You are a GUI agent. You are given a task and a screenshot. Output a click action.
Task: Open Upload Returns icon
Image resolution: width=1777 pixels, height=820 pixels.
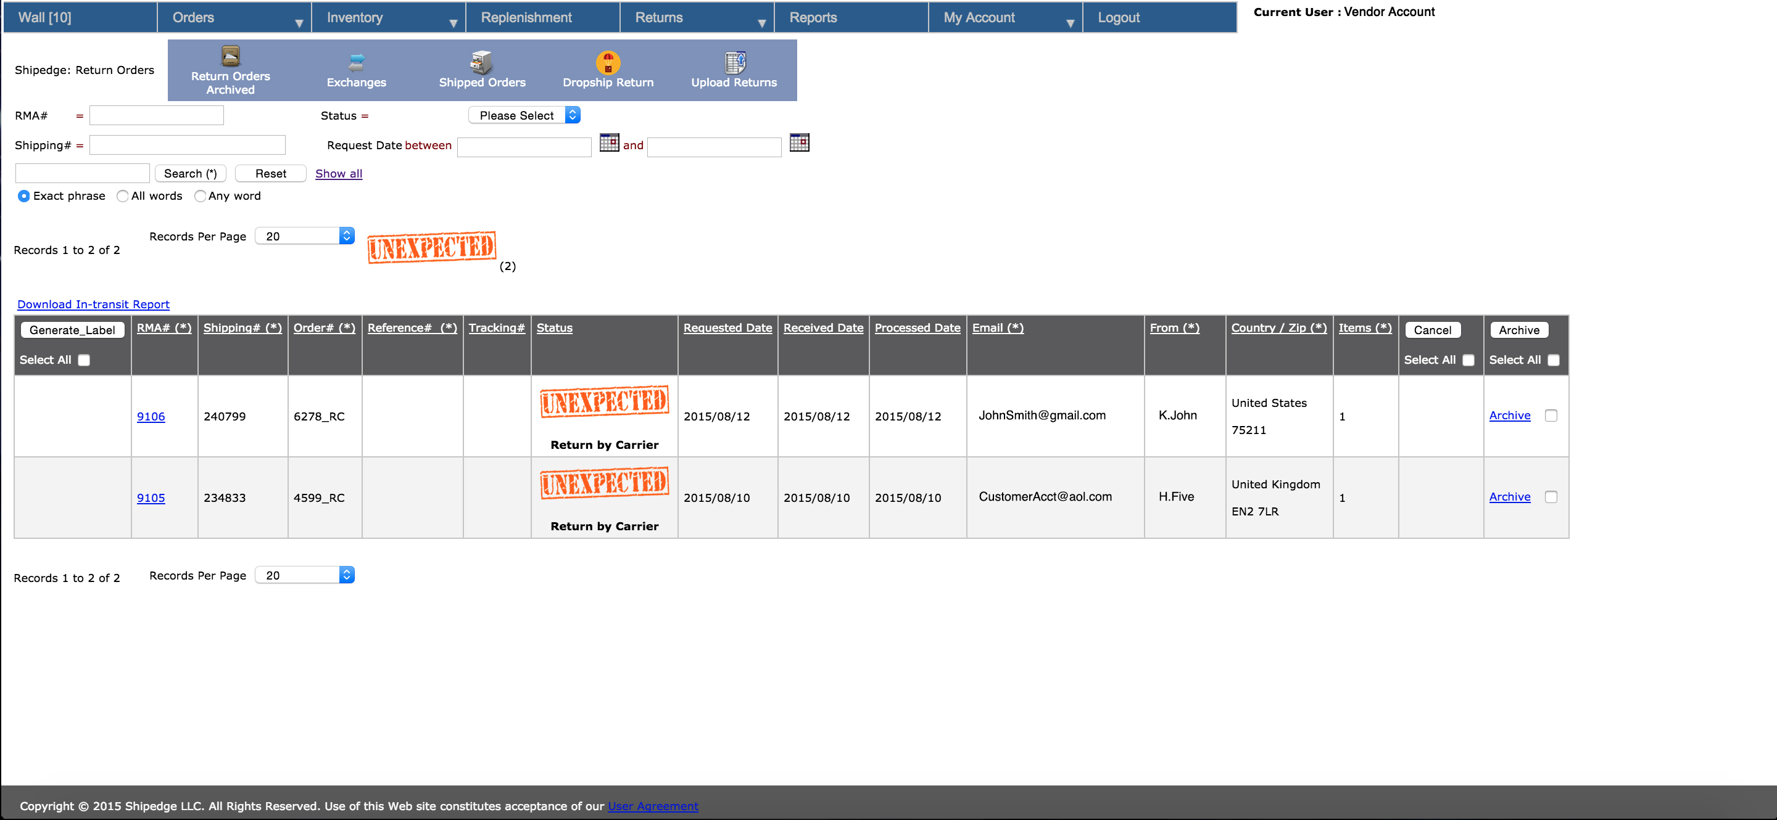tap(734, 62)
